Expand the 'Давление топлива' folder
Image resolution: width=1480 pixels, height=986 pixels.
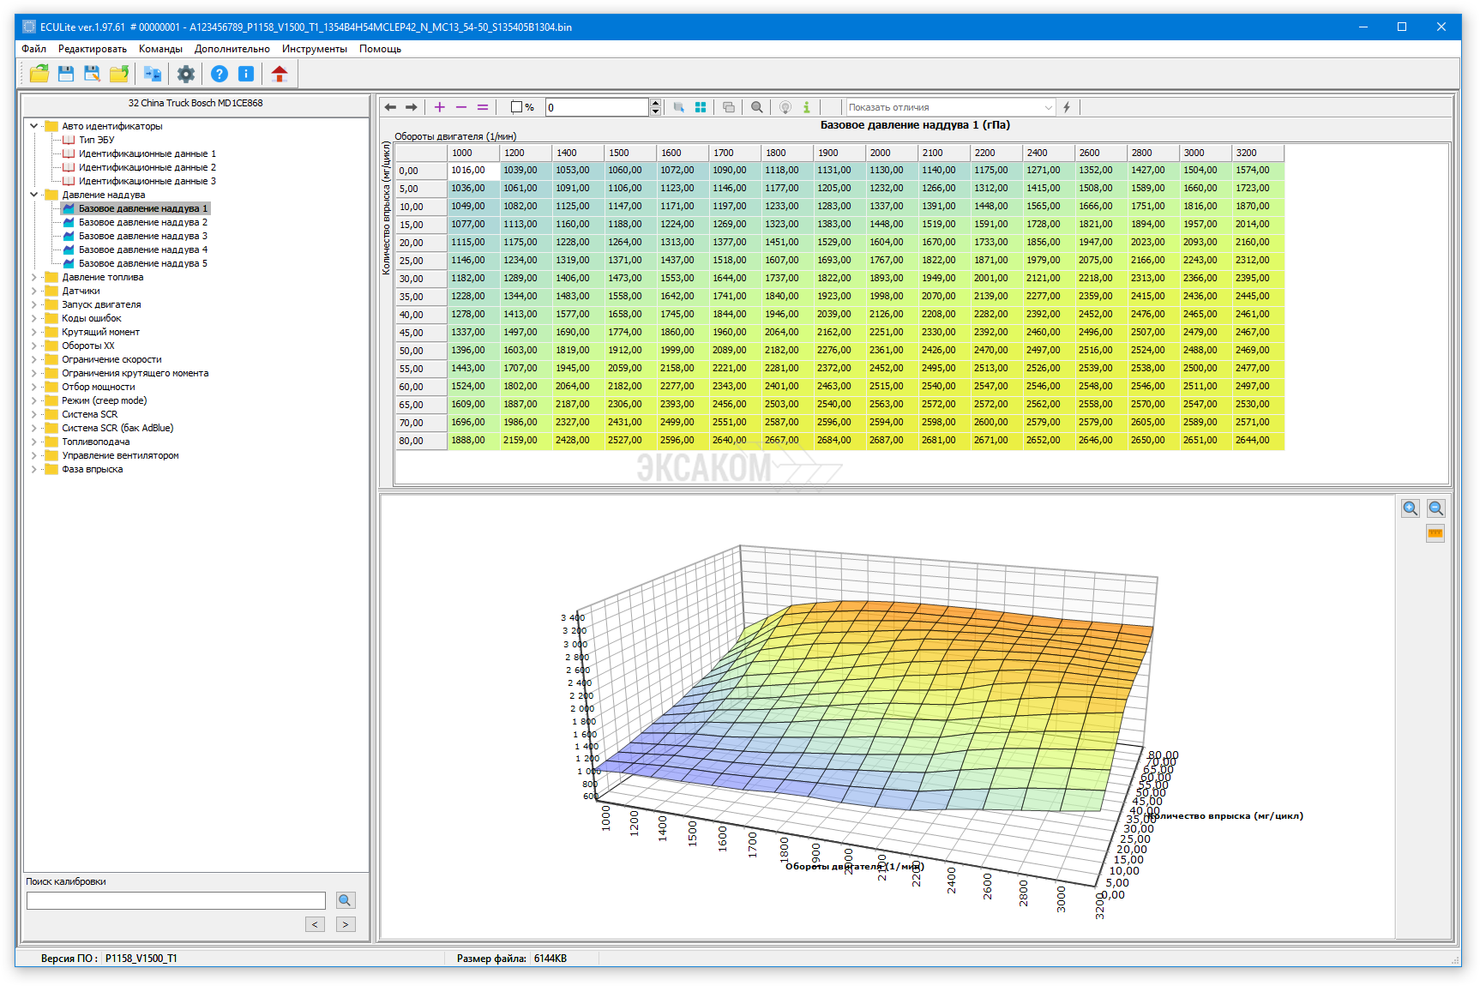(x=34, y=277)
